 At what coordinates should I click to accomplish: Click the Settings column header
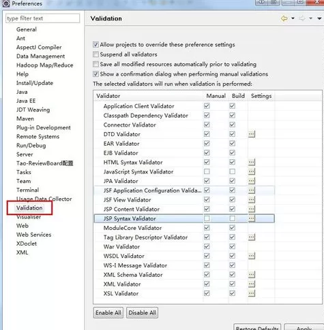[x=261, y=96]
